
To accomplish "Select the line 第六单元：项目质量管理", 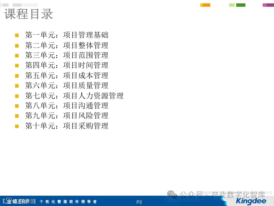I will pyautogui.click(x=67, y=85).
